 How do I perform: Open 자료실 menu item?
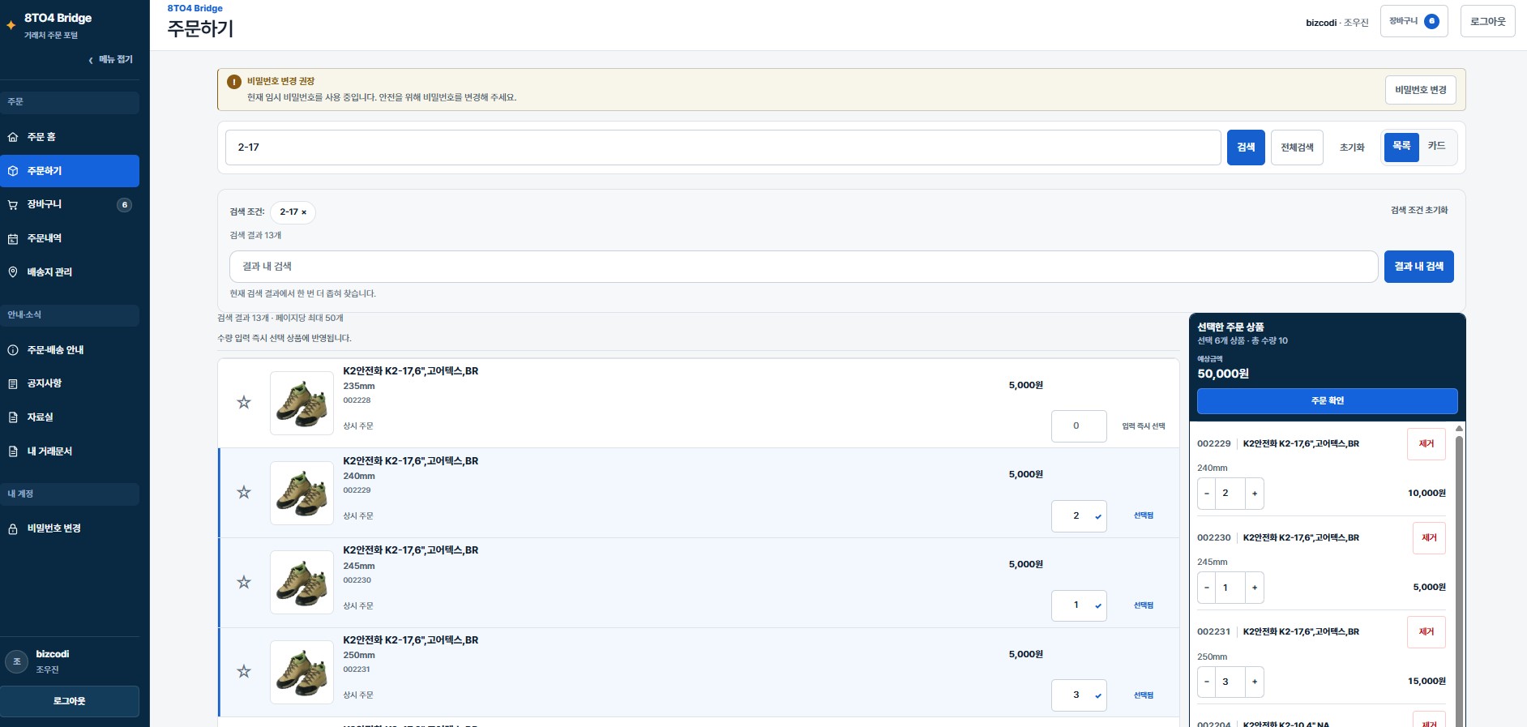[70, 417]
